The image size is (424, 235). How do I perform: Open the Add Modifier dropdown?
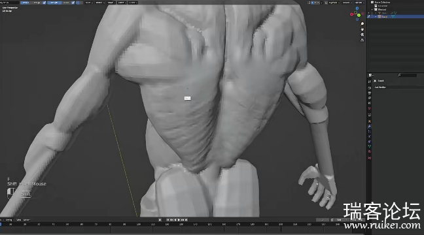pyautogui.click(x=398, y=87)
